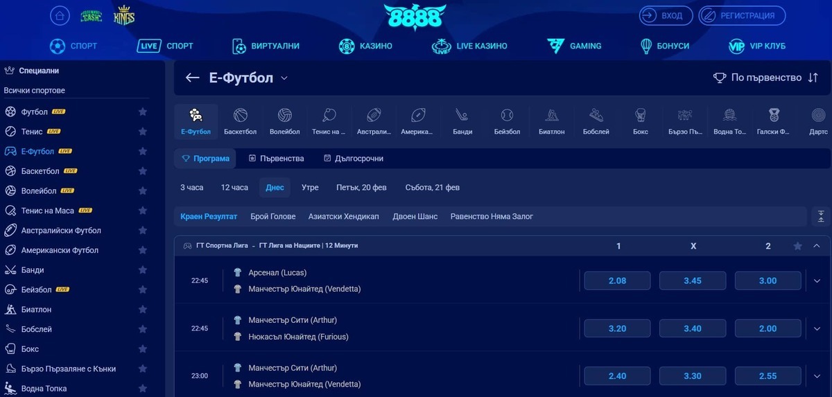The height and width of the screenshot is (397, 832).
Task: Select Бързо пързаляне carousel icon
Action: click(684, 122)
